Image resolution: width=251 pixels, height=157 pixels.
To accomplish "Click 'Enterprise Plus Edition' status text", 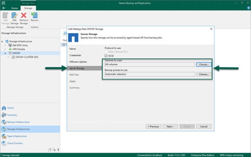I will [x=203, y=155].
